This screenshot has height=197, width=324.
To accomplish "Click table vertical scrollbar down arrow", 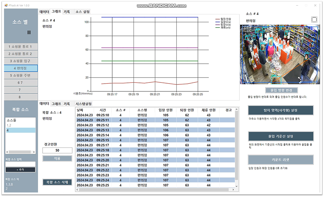I will [x=237, y=186].
